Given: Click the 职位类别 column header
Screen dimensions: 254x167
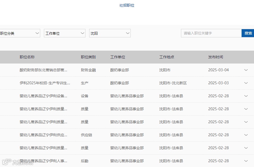Looking at the screenshot, I should pyautogui.click(x=88, y=57).
